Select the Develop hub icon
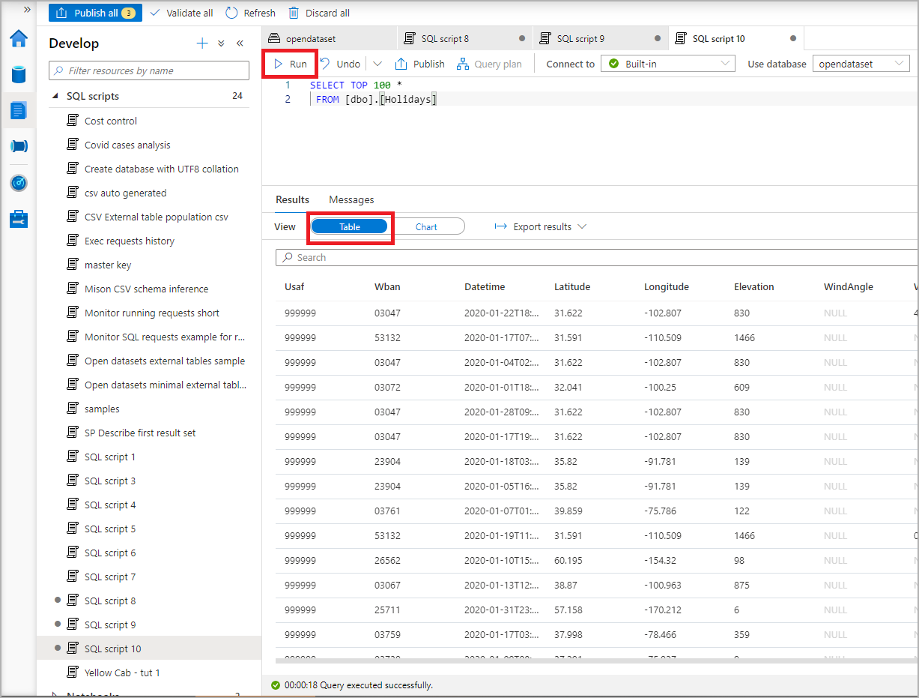Viewport: 919px width, 698px height. (x=19, y=109)
